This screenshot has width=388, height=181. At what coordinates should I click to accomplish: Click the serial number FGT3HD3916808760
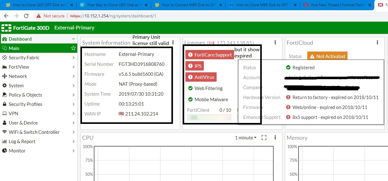tap(141, 64)
